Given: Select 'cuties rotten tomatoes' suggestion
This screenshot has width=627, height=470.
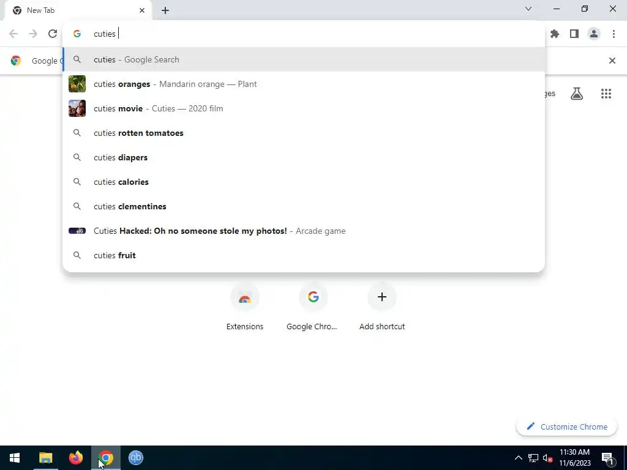Looking at the screenshot, I should pyautogui.click(x=304, y=133).
